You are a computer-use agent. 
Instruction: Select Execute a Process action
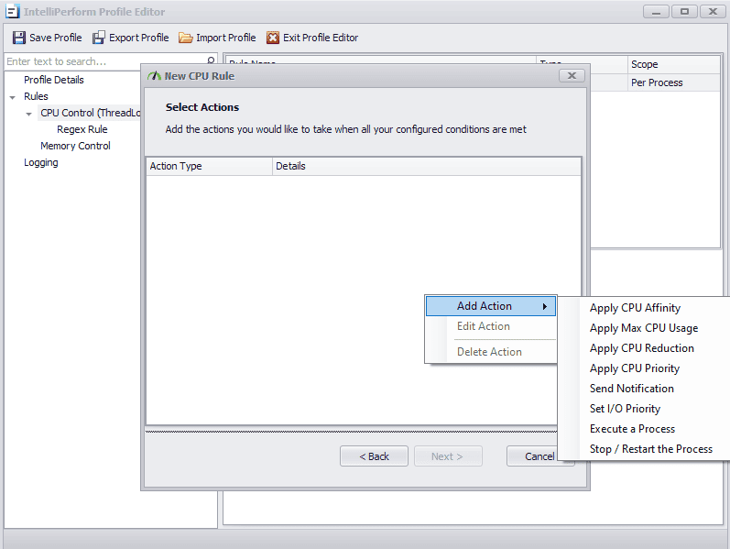(x=632, y=429)
